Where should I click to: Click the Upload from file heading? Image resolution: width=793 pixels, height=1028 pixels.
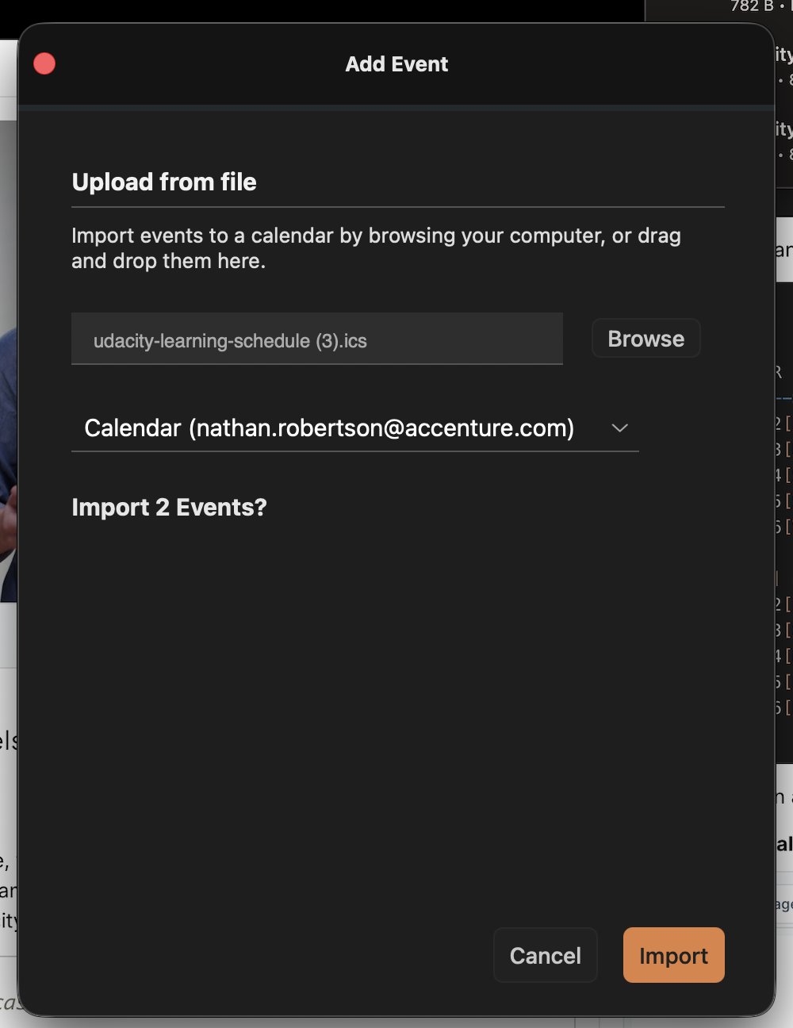164,182
